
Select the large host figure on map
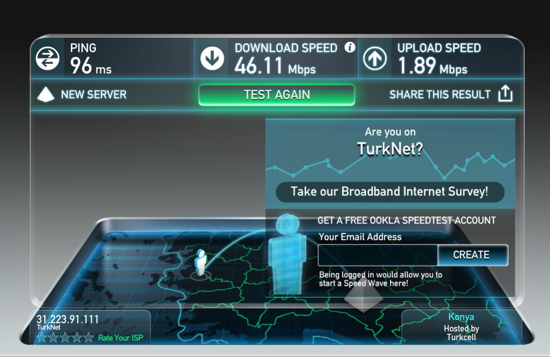click(x=287, y=255)
